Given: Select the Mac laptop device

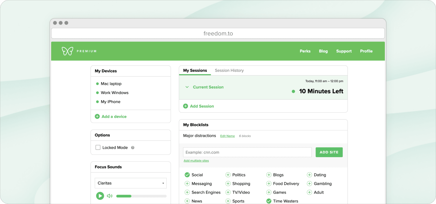Looking at the screenshot, I should [111, 84].
